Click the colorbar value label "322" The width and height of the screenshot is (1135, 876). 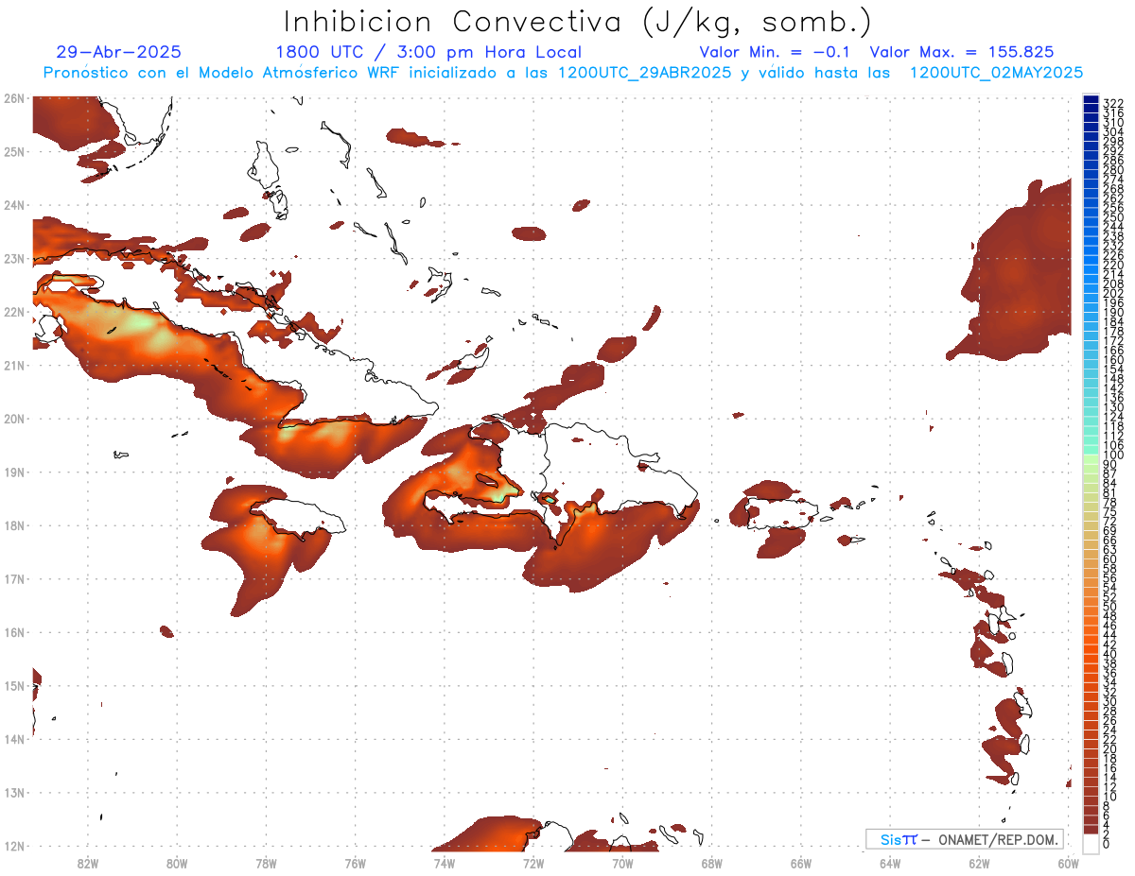pyautogui.click(x=1112, y=103)
